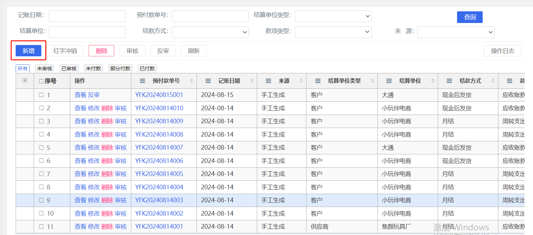Click 修改 link in row 2
The image size is (533, 235).
[94, 108]
